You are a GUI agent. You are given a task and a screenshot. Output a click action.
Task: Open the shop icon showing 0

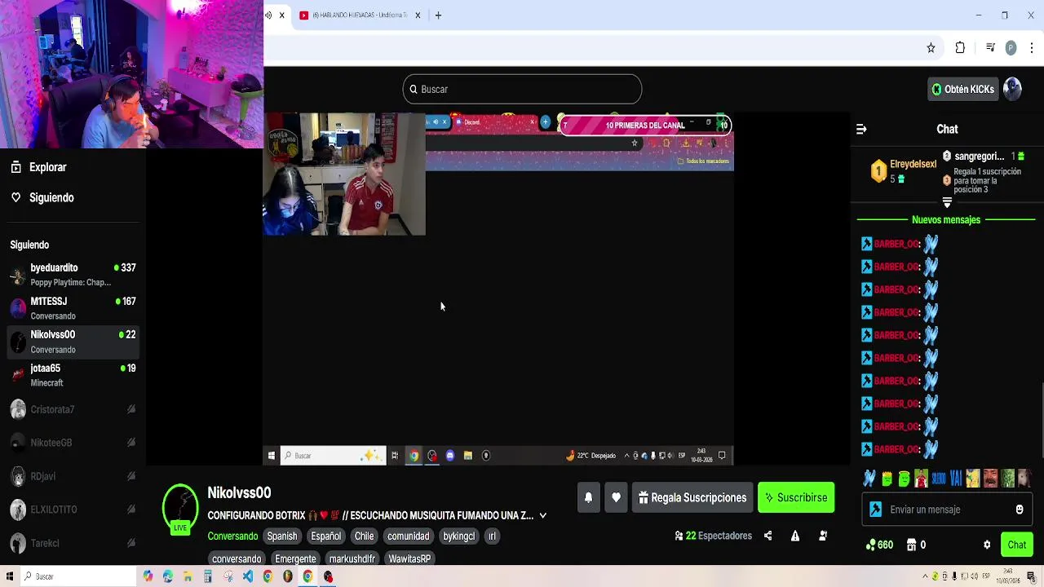[x=916, y=545]
